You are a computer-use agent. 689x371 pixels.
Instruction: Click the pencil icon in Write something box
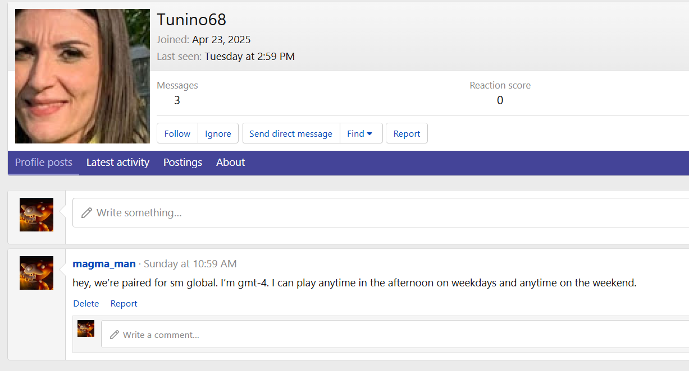(86, 213)
